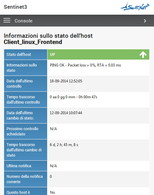Screen dimensions: 154x195
Task: Select the Data dell'ultimo controllo header cell
Action: tap(26, 84)
